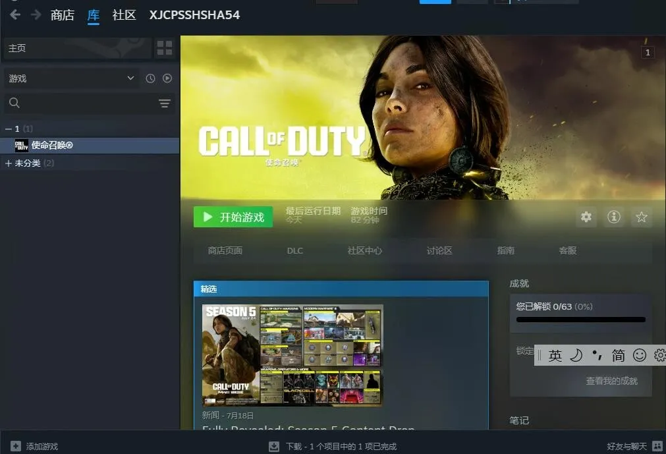Viewport: 666px width, 454px height.
Task: Collapse the category named 1
Action: [x=9, y=128]
